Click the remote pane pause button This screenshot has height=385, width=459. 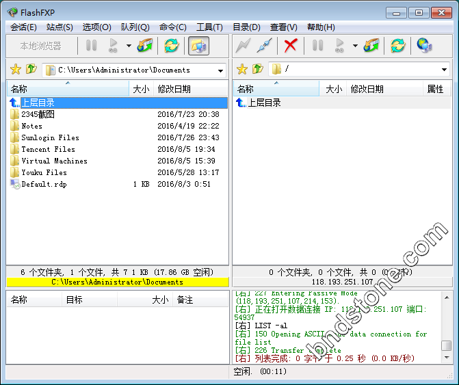pyautogui.click(x=317, y=46)
